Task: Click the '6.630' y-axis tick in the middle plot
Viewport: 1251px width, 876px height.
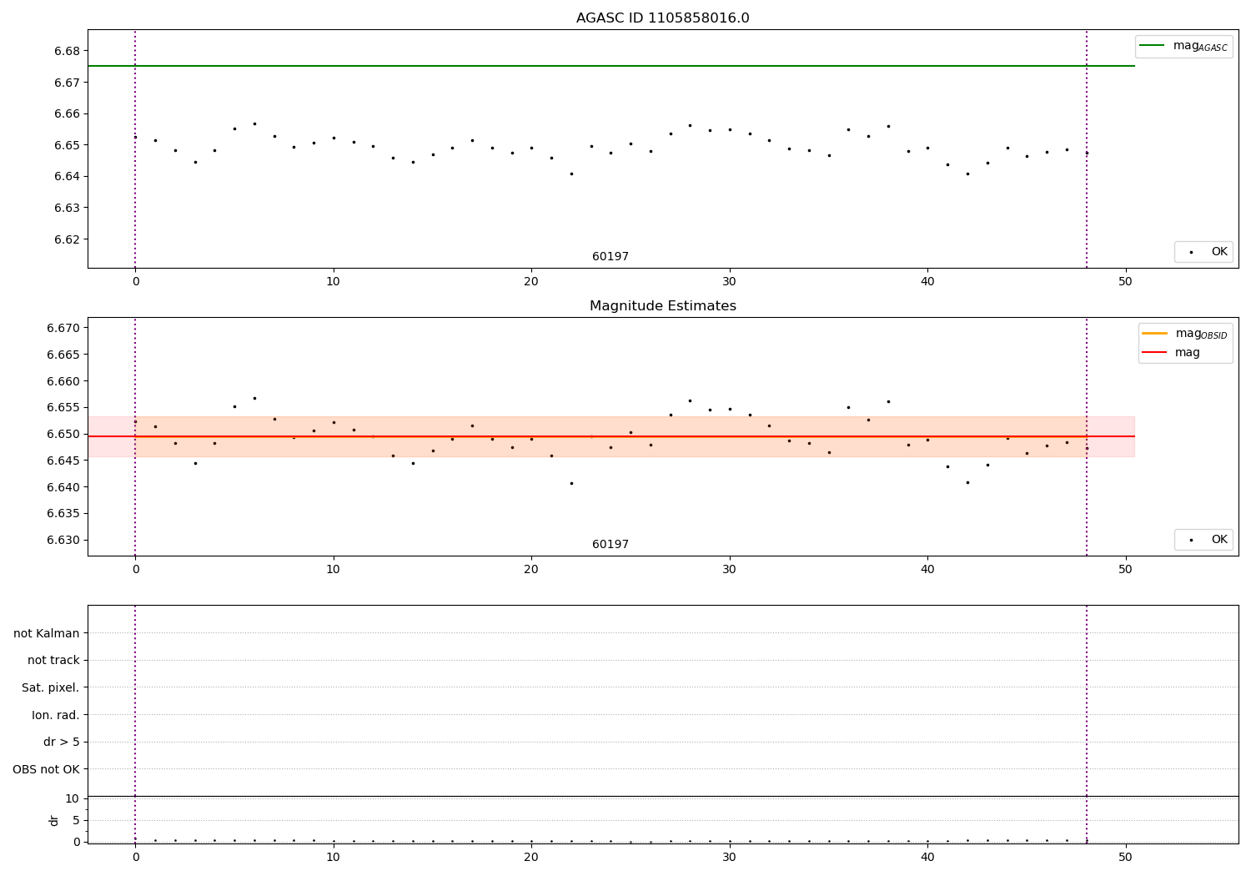Action: pyautogui.click(x=63, y=540)
